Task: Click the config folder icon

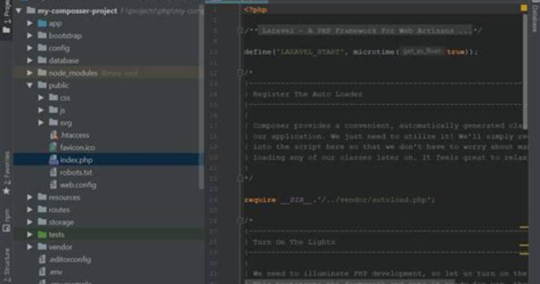Action: coord(42,47)
